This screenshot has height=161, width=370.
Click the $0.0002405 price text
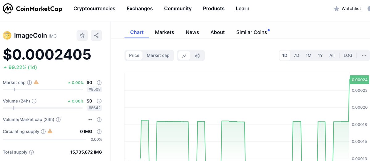47,54
